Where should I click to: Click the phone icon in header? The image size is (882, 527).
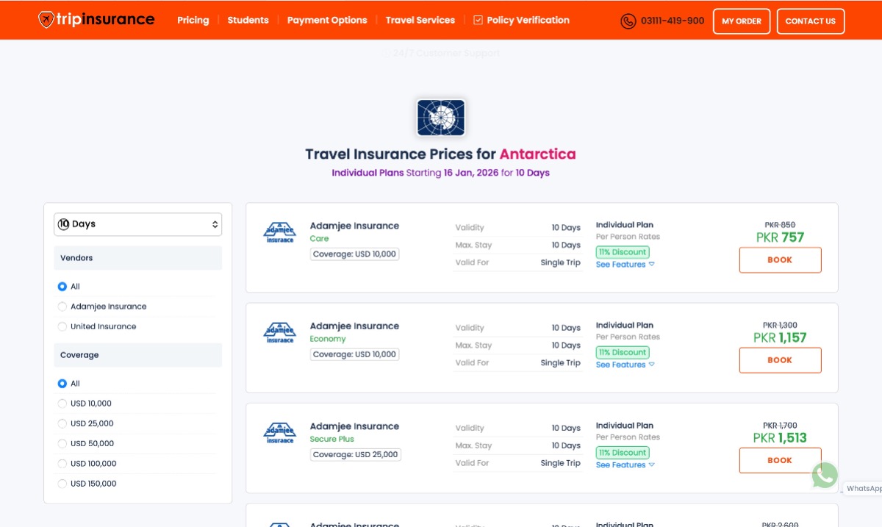(628, 21)
